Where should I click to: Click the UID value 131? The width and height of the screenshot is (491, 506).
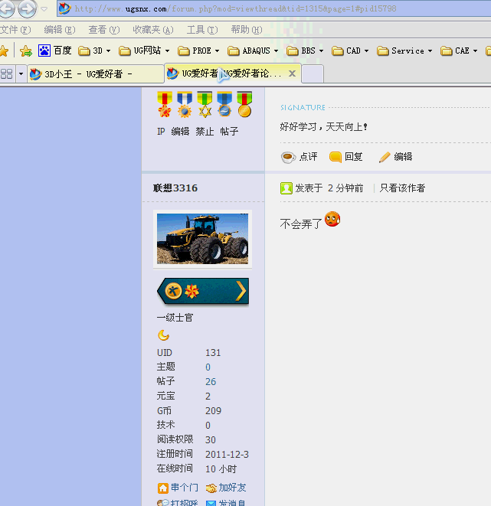[213, 353]
